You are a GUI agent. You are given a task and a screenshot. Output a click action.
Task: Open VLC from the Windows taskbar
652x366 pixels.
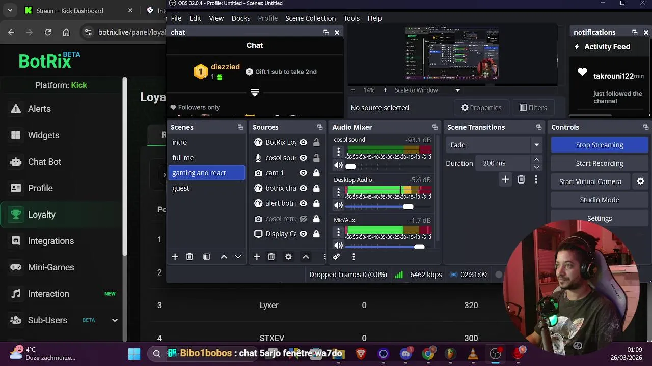(473, 353)
